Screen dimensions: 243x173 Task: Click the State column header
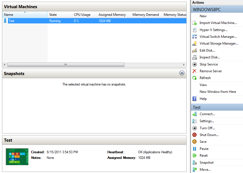tap(60, 14)
